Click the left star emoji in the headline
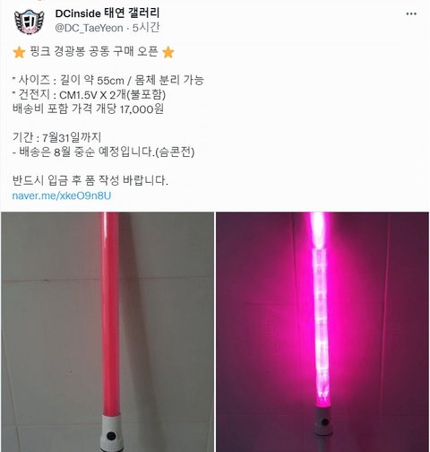The width and height of the screenshot is (430, 452). click(x=19, y=52)
